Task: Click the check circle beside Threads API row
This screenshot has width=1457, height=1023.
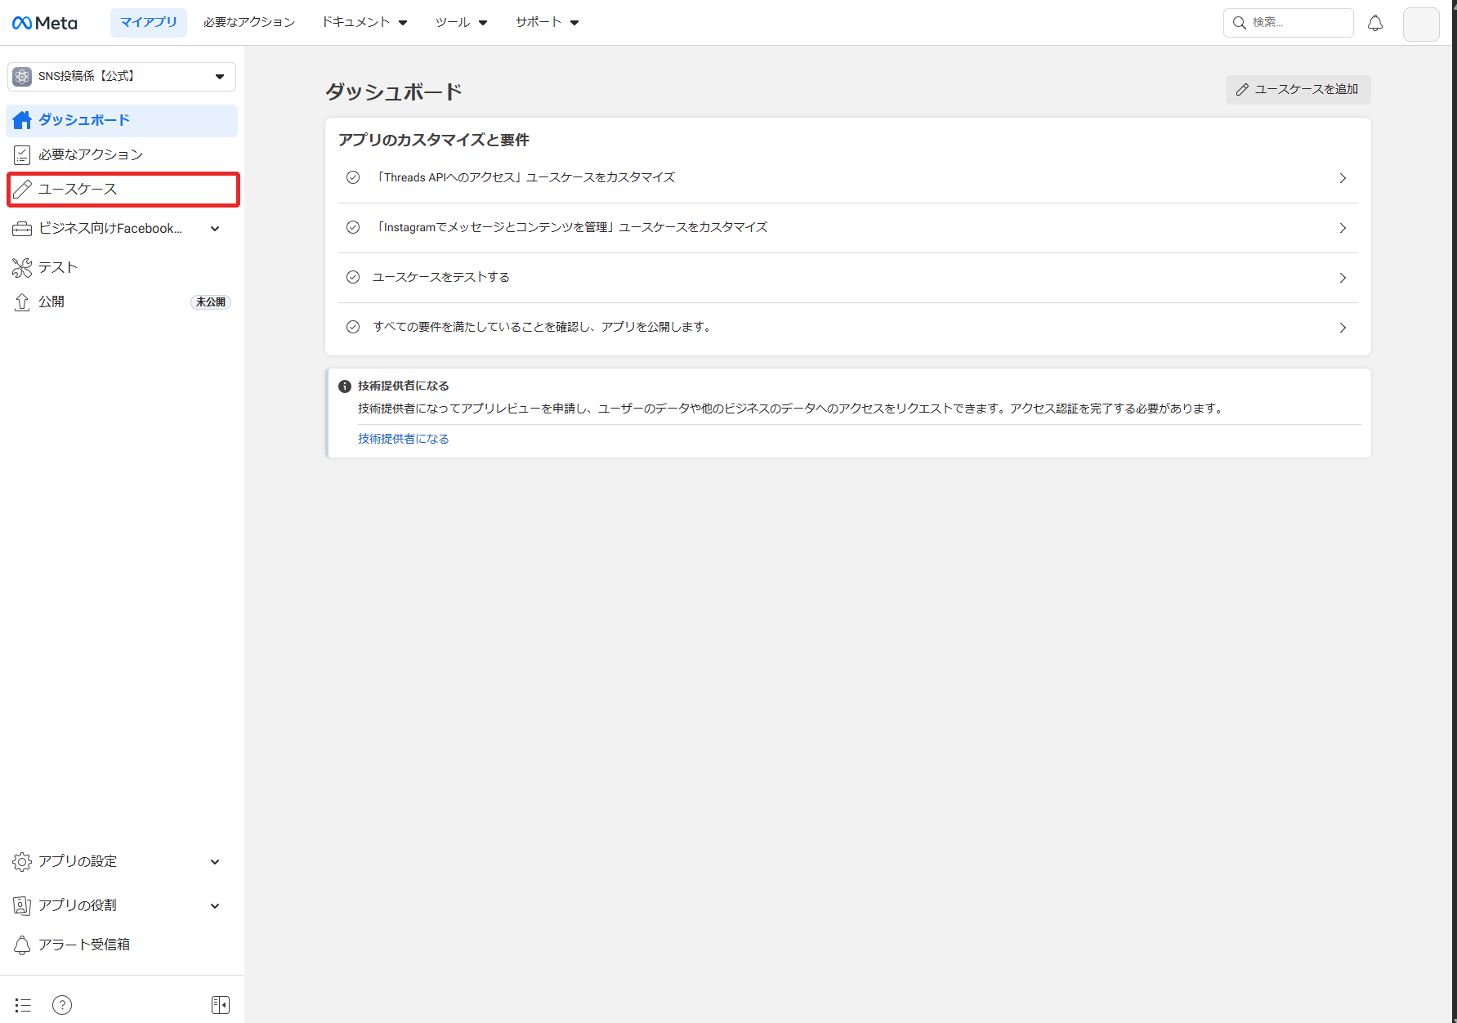Action: pyautogui.click(x=353, y=177)
